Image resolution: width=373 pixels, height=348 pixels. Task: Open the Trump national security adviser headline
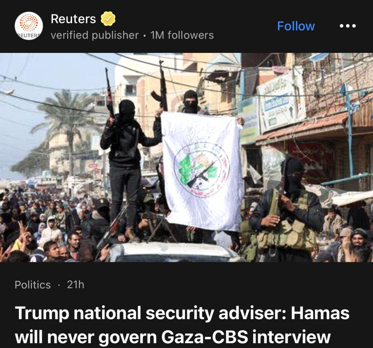point(182,325)
